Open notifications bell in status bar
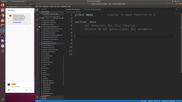 180,101
